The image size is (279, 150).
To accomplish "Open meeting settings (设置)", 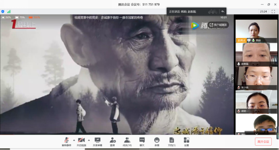I will click(x=186, y=142).
